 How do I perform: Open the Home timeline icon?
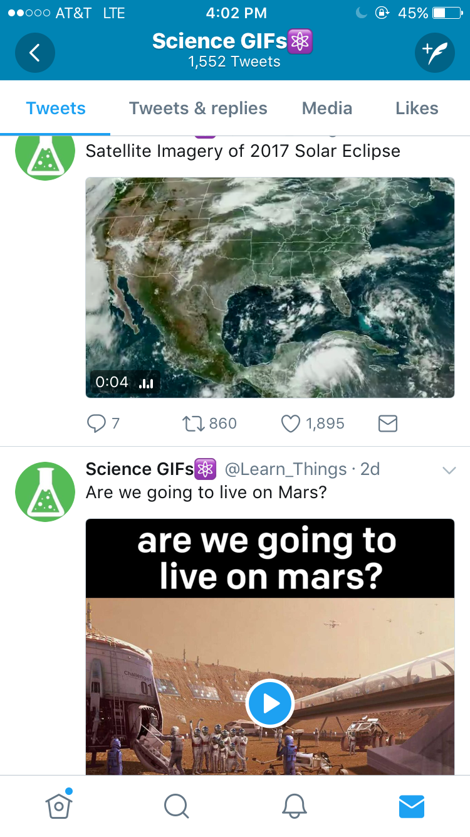click(59, 806)
